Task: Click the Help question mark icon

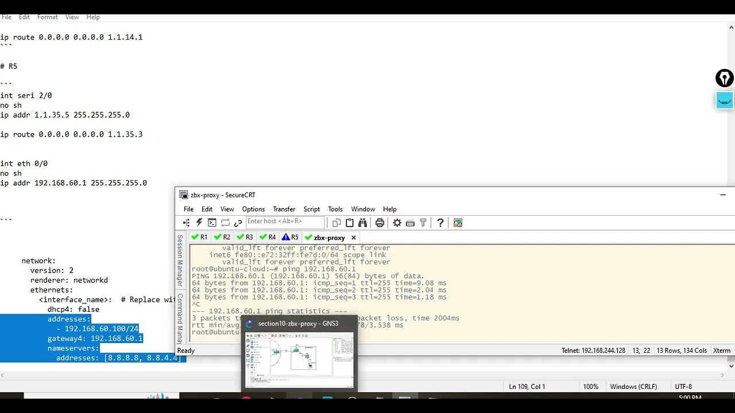Action: (x=440, y=223)
